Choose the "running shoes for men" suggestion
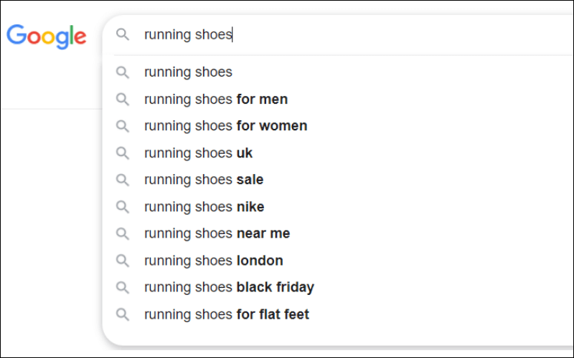Viewport: 574px width, 358px height. 215,99
